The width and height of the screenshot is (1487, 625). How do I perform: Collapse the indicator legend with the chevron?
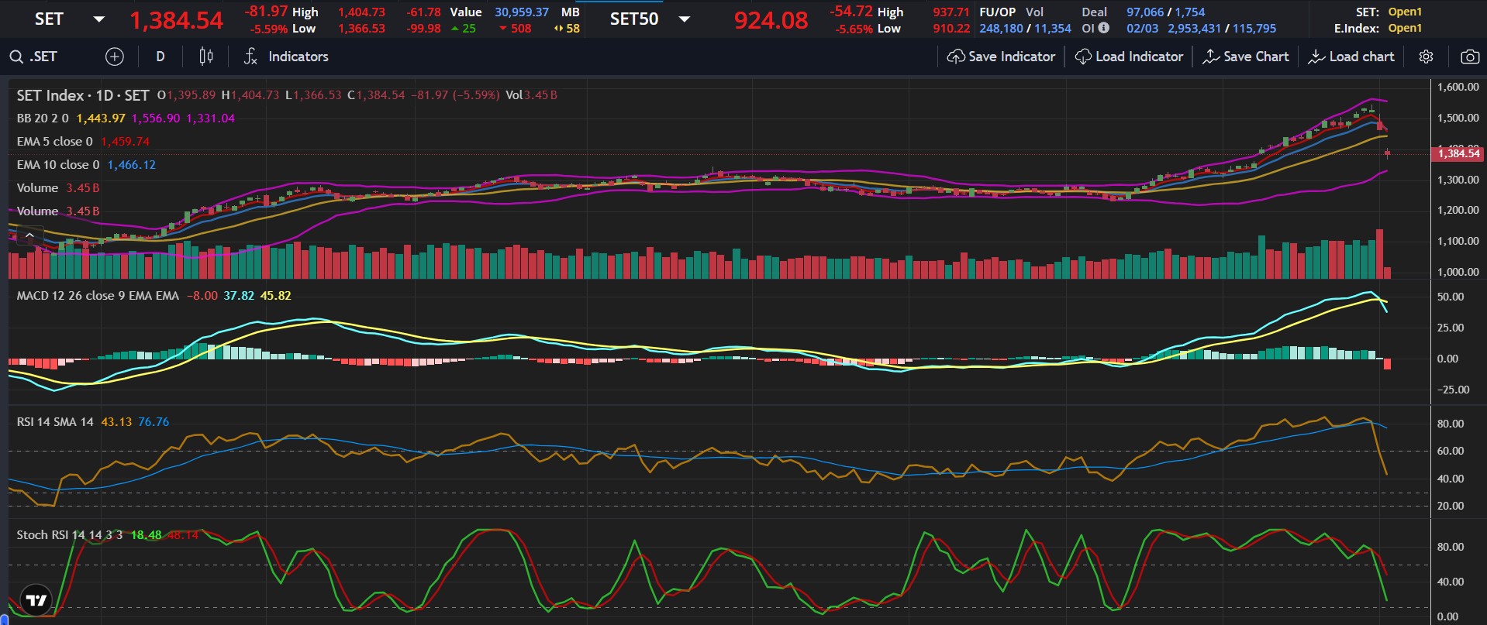(29, 235)
